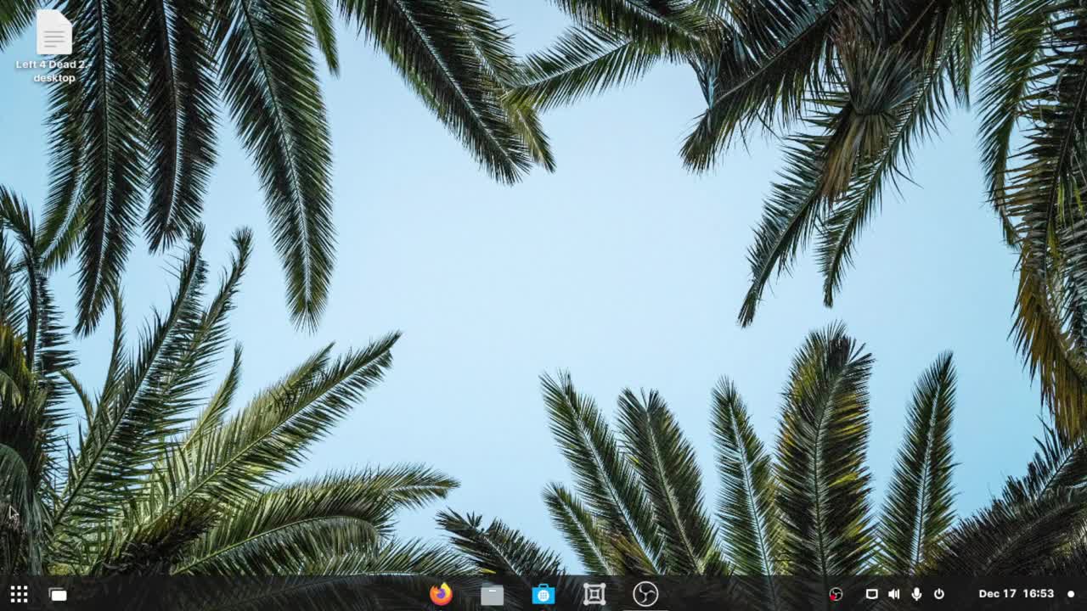Launch the screenshot capture tool icon
The height and width of the screenshot is (611, 1087).
594,594
